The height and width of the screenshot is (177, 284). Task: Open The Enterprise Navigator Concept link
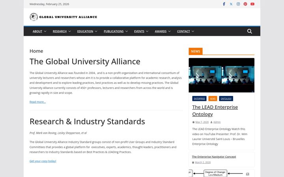[214, 157]
